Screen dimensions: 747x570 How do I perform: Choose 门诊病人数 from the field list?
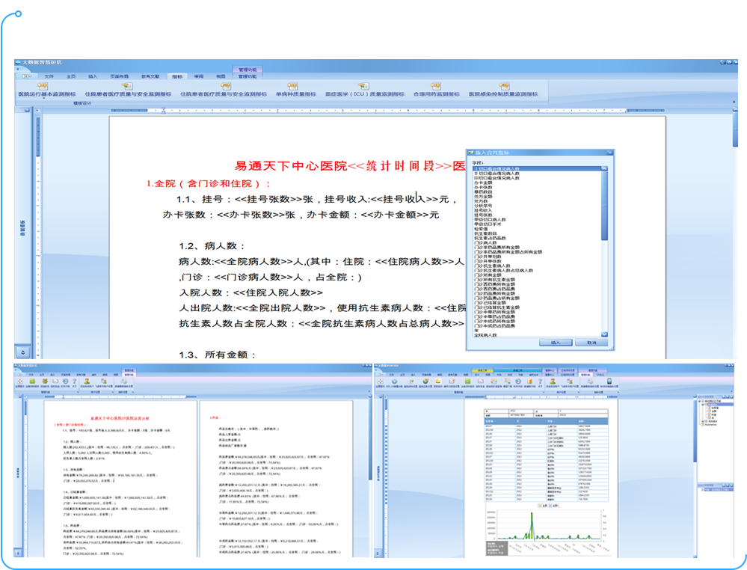[x=485, y=243]
